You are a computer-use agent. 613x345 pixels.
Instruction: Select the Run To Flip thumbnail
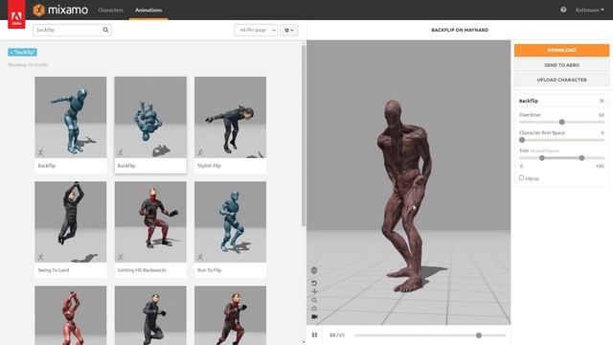(x=230, y=221)
